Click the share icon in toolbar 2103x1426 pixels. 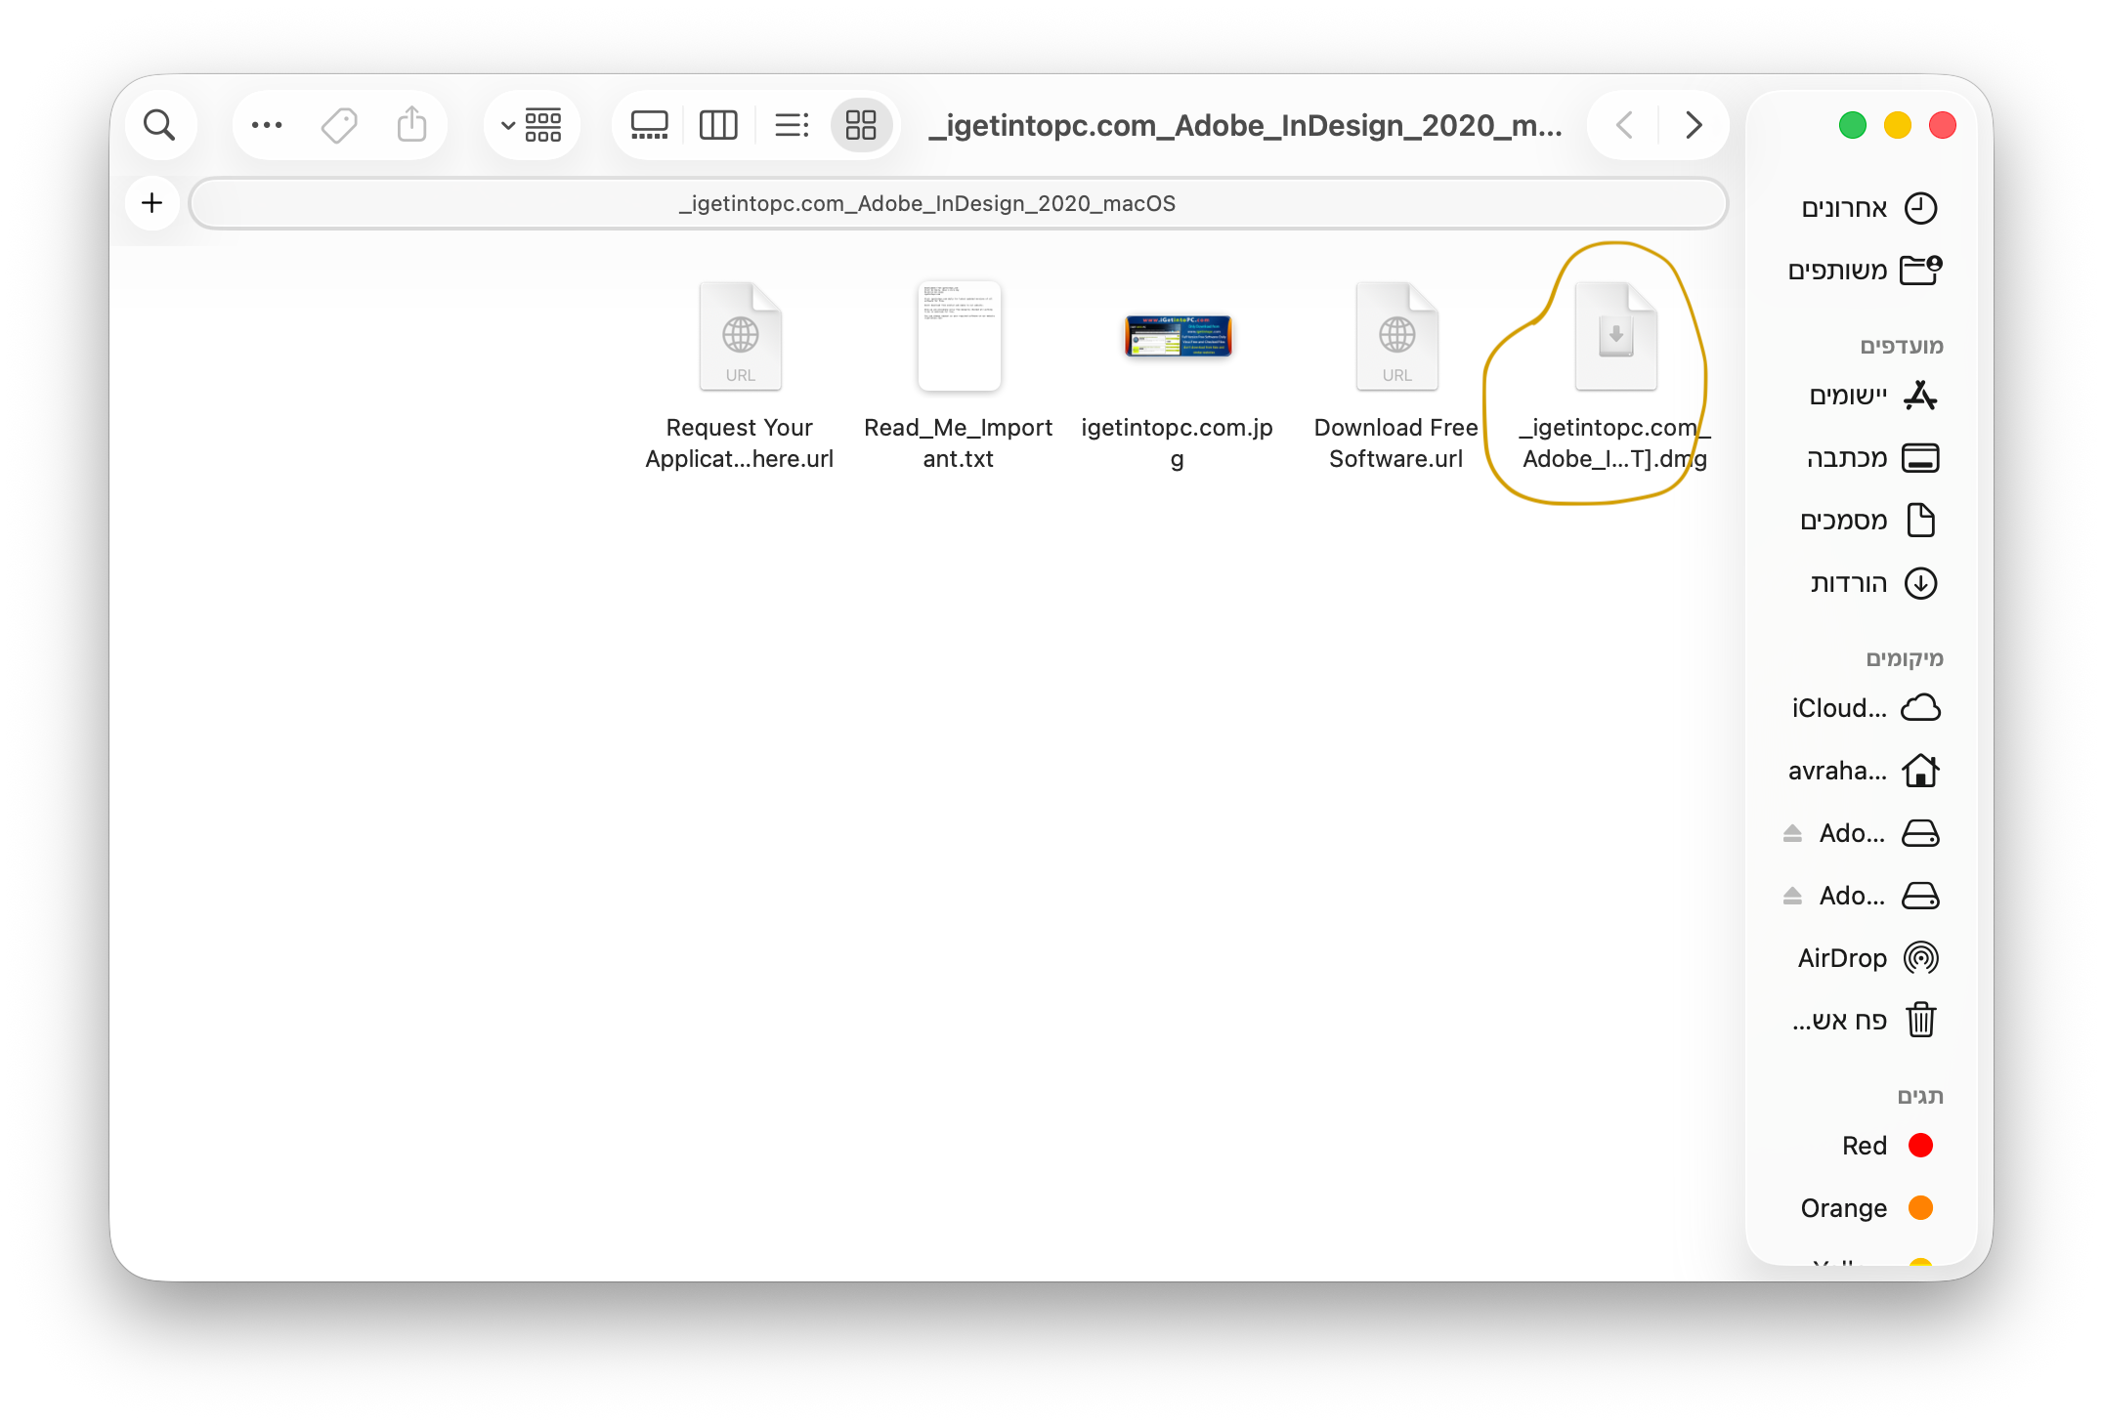pyautogui.click(x=411, y=125)
